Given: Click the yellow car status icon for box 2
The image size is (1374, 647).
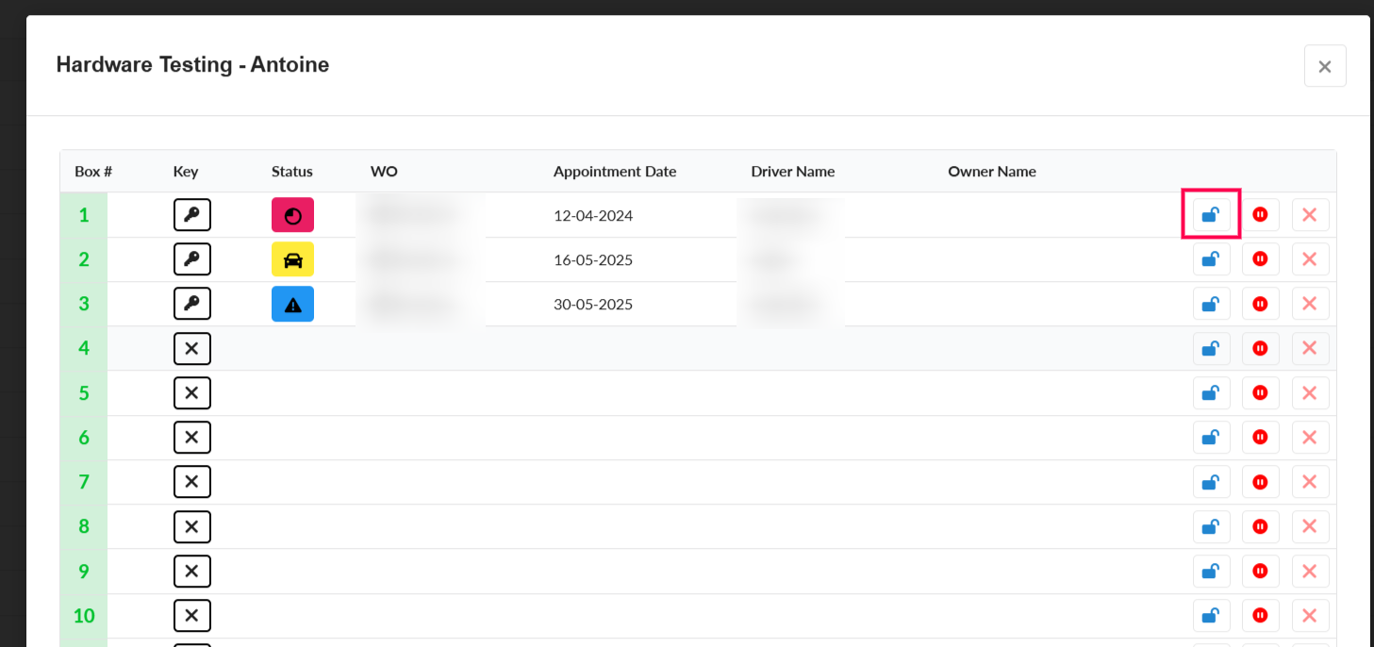Looking at the screenshot, I should tap(292, 259).
